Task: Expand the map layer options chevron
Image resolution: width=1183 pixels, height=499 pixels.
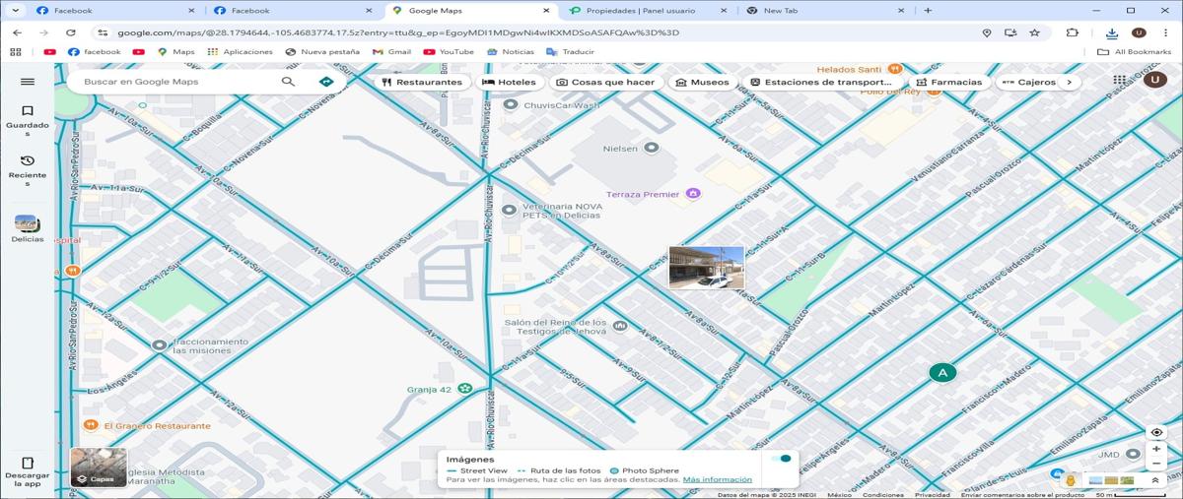Action: 1154,480
